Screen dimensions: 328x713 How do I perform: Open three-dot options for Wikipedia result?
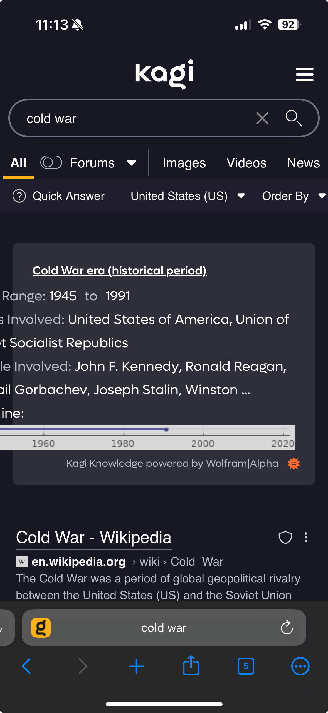pos(306,537)
